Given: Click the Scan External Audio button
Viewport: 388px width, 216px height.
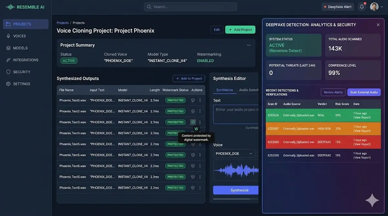Looking at the screenshot, I should (x=364, y=92).
